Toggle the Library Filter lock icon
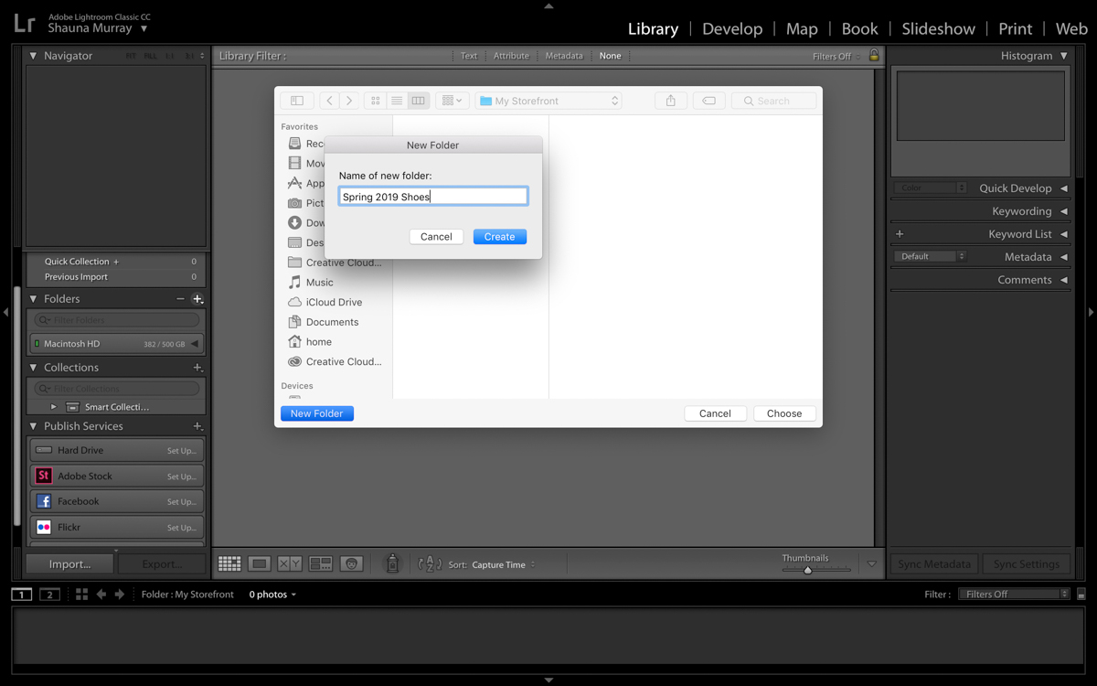The width and height of the screenshot is (1097, 686). (x=874, y=56)
